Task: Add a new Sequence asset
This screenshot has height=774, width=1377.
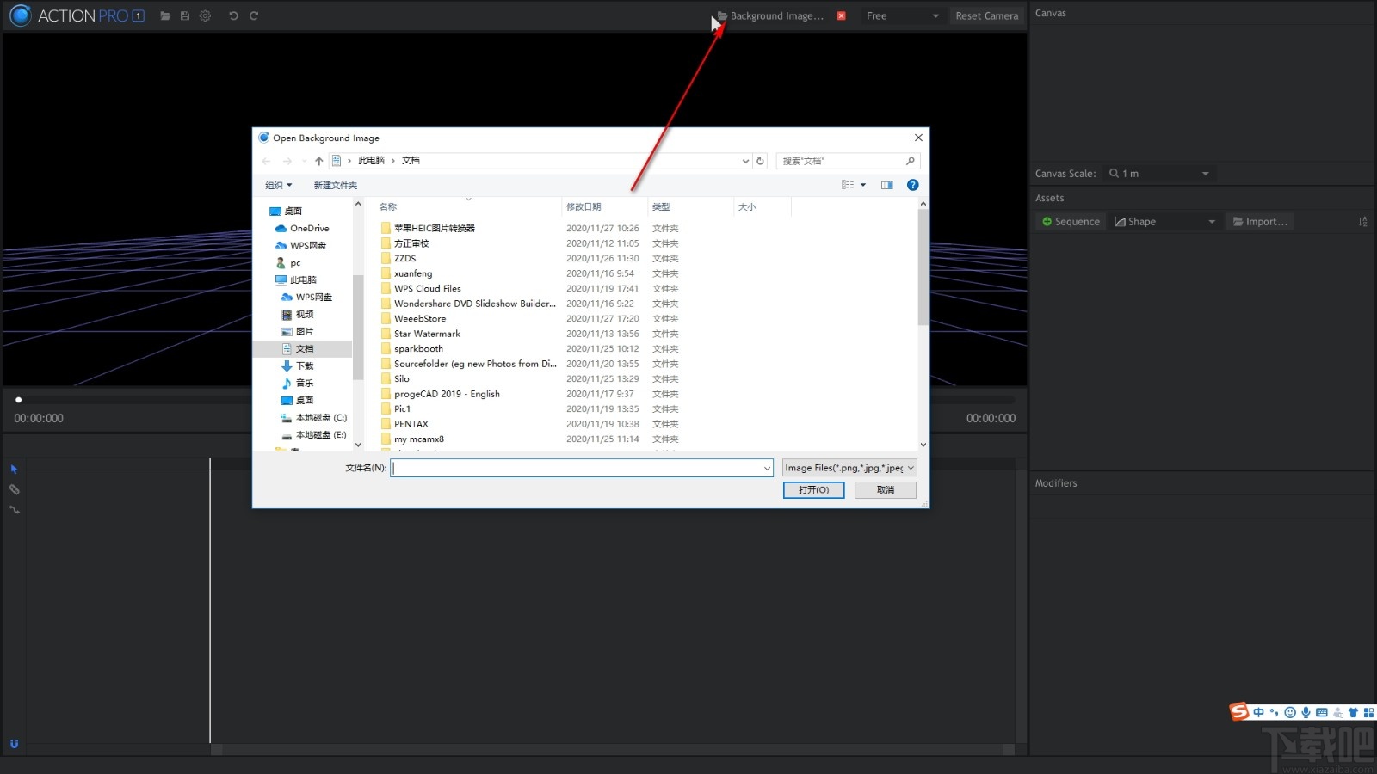Action: click(1070, 221)
